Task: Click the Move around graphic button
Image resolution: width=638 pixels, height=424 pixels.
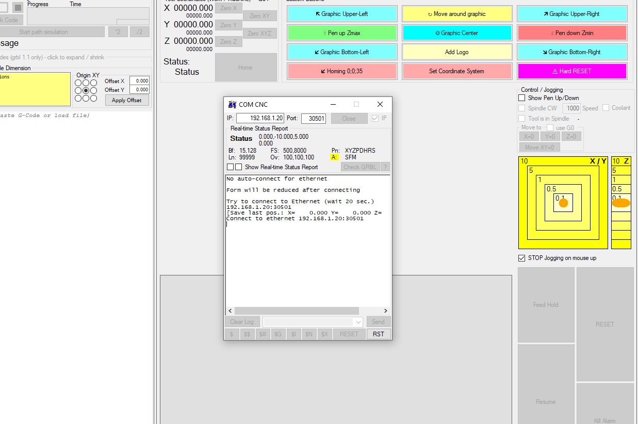Action: (x=457, y=14)
